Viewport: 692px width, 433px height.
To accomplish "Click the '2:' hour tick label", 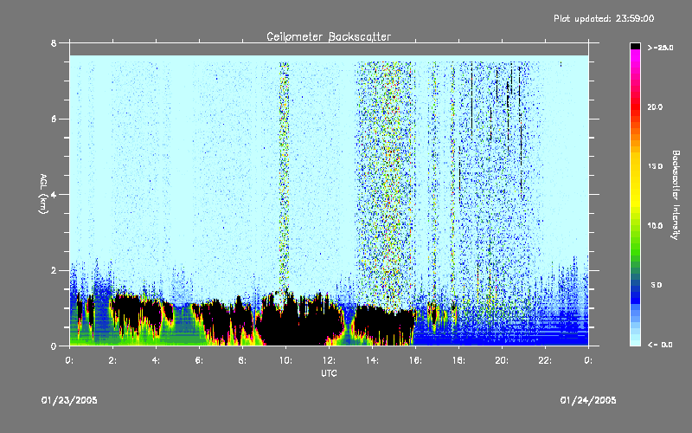I will coord(112,360).
